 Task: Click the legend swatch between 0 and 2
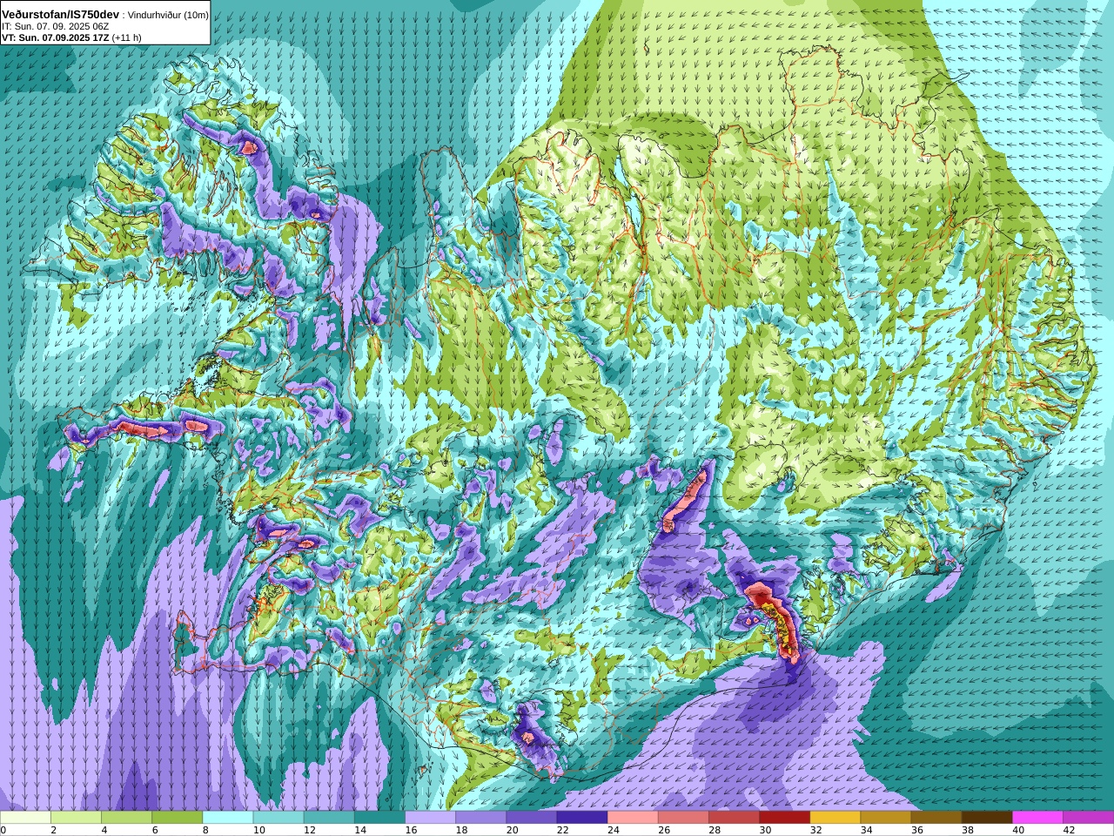[25, 818]
